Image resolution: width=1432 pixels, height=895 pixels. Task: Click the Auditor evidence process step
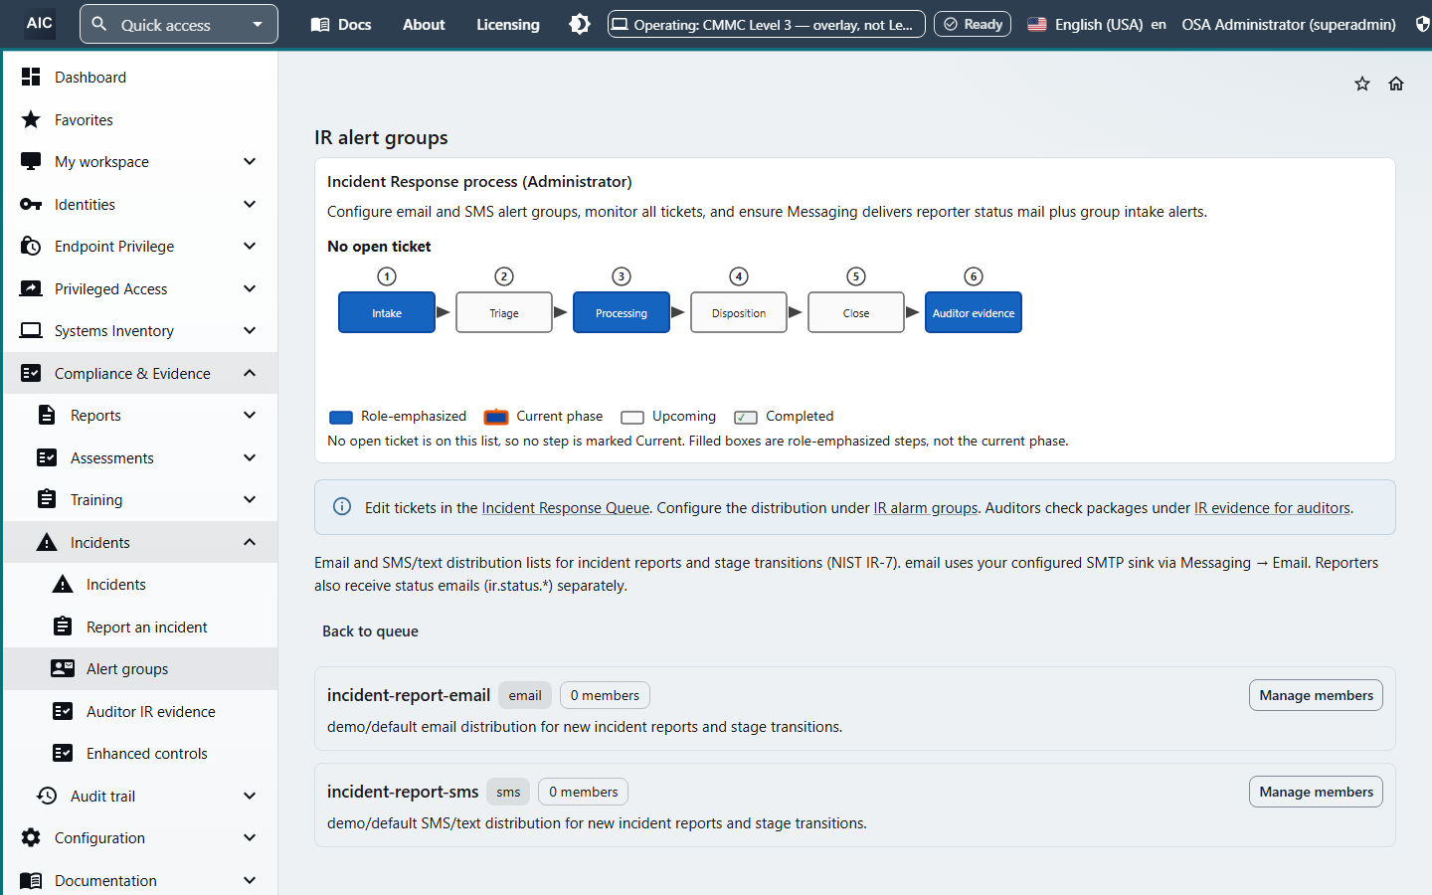tap(974, 312)
